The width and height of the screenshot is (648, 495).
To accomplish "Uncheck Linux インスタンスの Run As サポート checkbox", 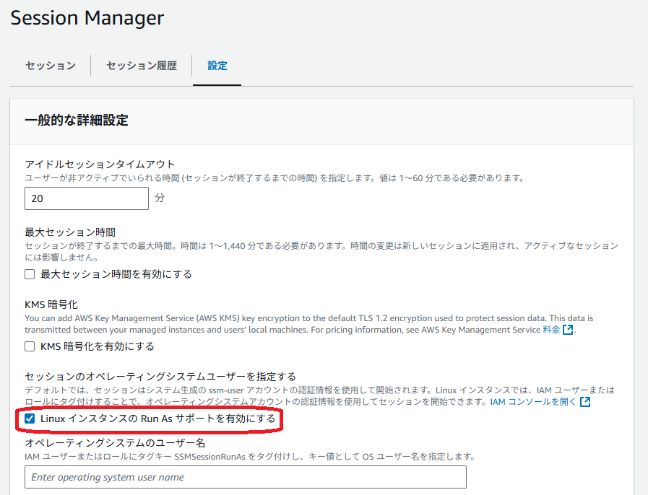I will (30, 419).
